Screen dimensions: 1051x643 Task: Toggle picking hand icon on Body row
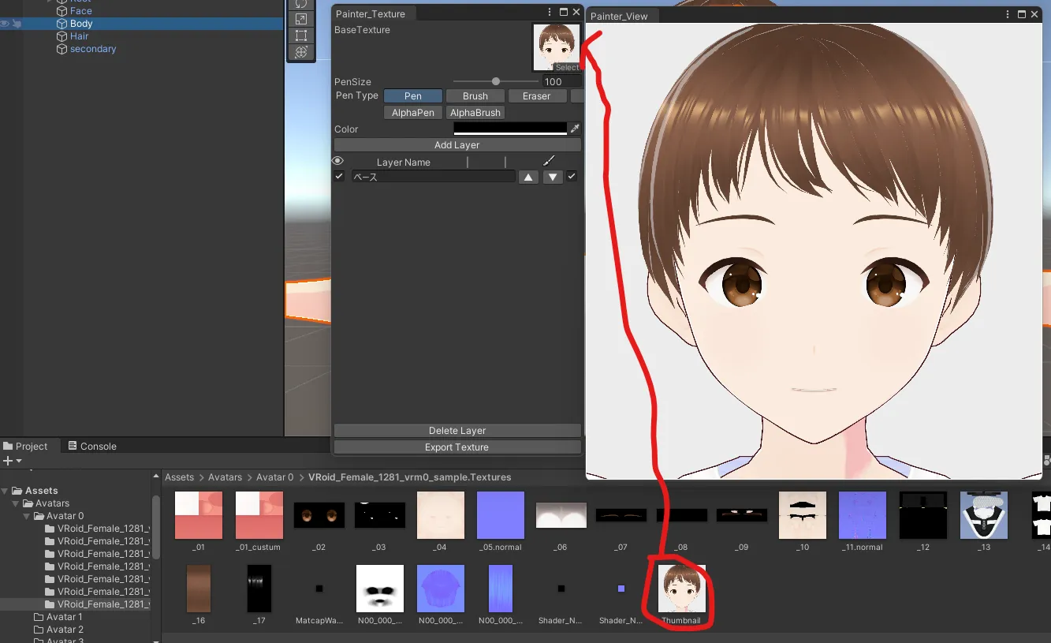pyautogui.click(x=17, y=24)
